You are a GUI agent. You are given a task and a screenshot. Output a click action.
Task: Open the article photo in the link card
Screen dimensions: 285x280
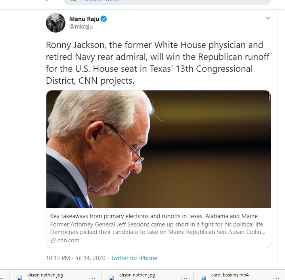(159, 149)
